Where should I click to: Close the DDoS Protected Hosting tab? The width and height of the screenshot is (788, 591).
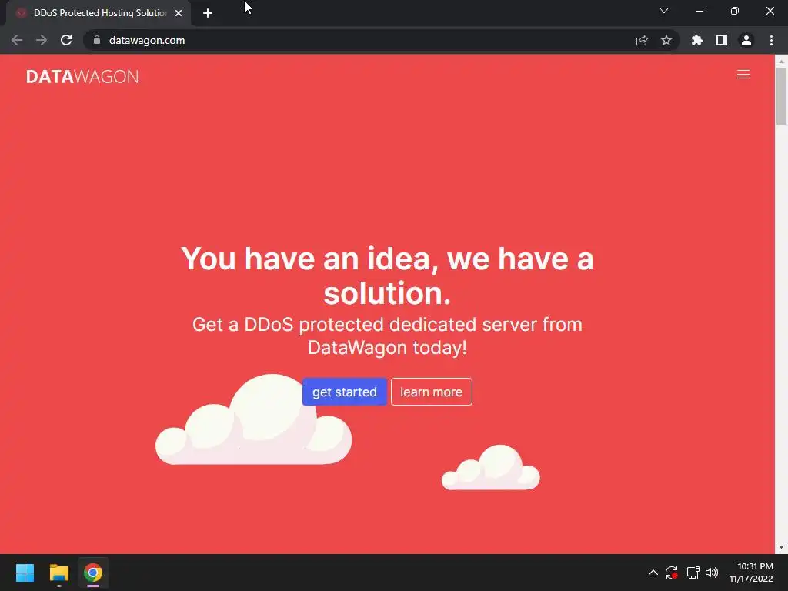pyautogui.click(x=179, y=13)
